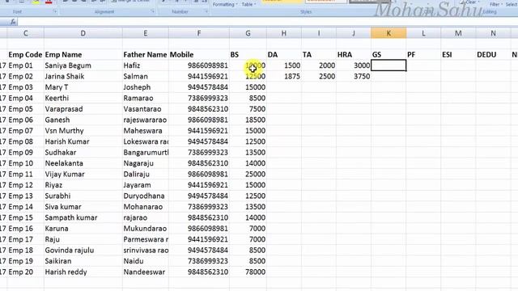The width and height of the screenshot is (518, 291).
Task: Select column I header
Action: click(319, 33)
